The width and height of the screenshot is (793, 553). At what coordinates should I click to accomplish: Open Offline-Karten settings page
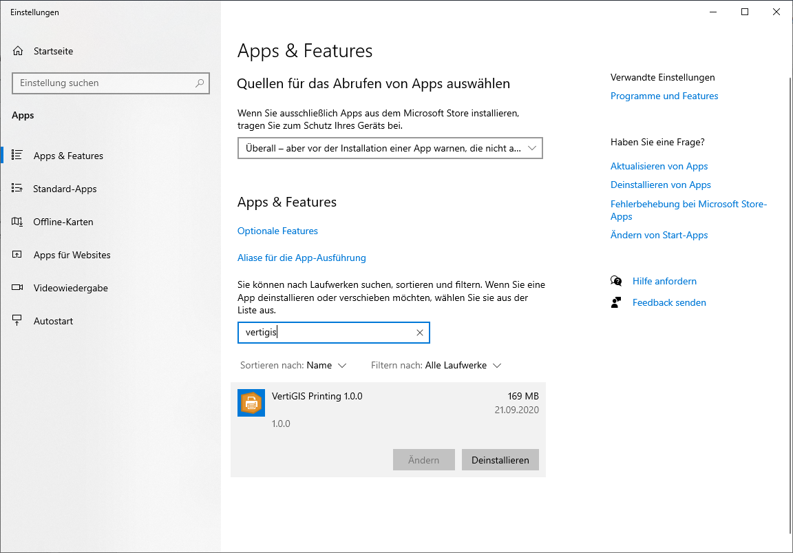pos(63,222)
